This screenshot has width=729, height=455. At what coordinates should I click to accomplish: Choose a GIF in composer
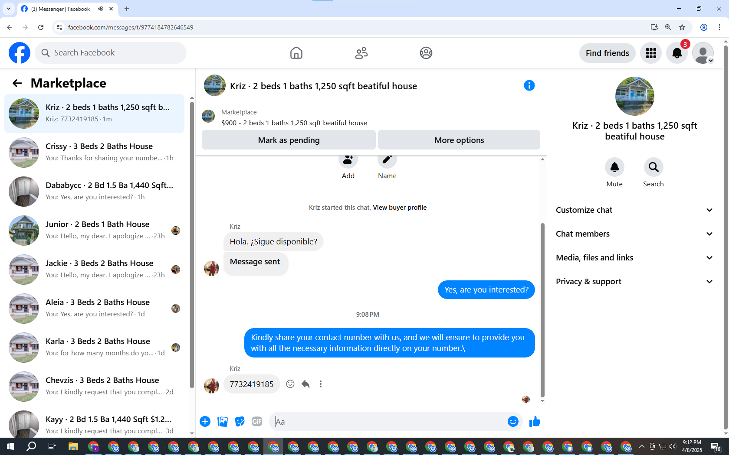click(257, 422)
